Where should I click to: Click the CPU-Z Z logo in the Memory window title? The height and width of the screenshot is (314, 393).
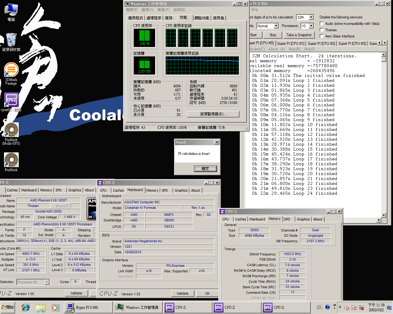pos(222,212)
